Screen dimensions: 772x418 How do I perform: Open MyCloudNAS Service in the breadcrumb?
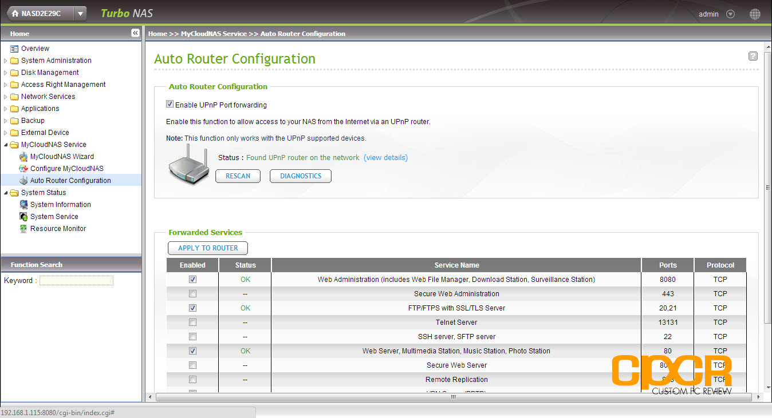click(214, 34)
